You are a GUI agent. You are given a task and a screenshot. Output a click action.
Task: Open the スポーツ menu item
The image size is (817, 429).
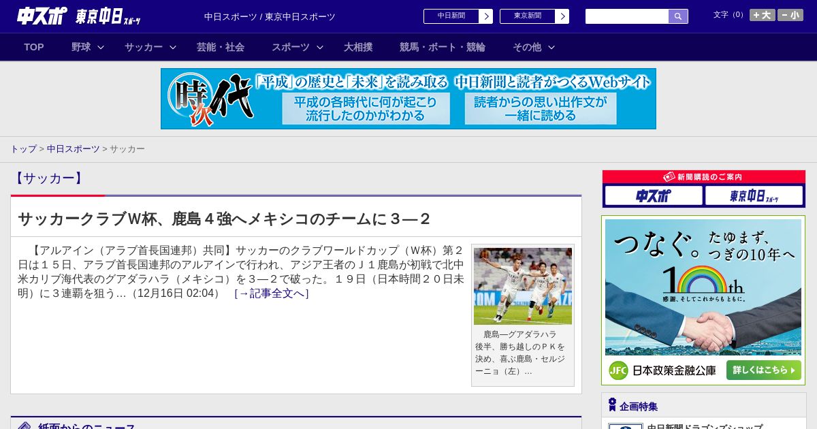pyautogui.click(x=291, y=47)
